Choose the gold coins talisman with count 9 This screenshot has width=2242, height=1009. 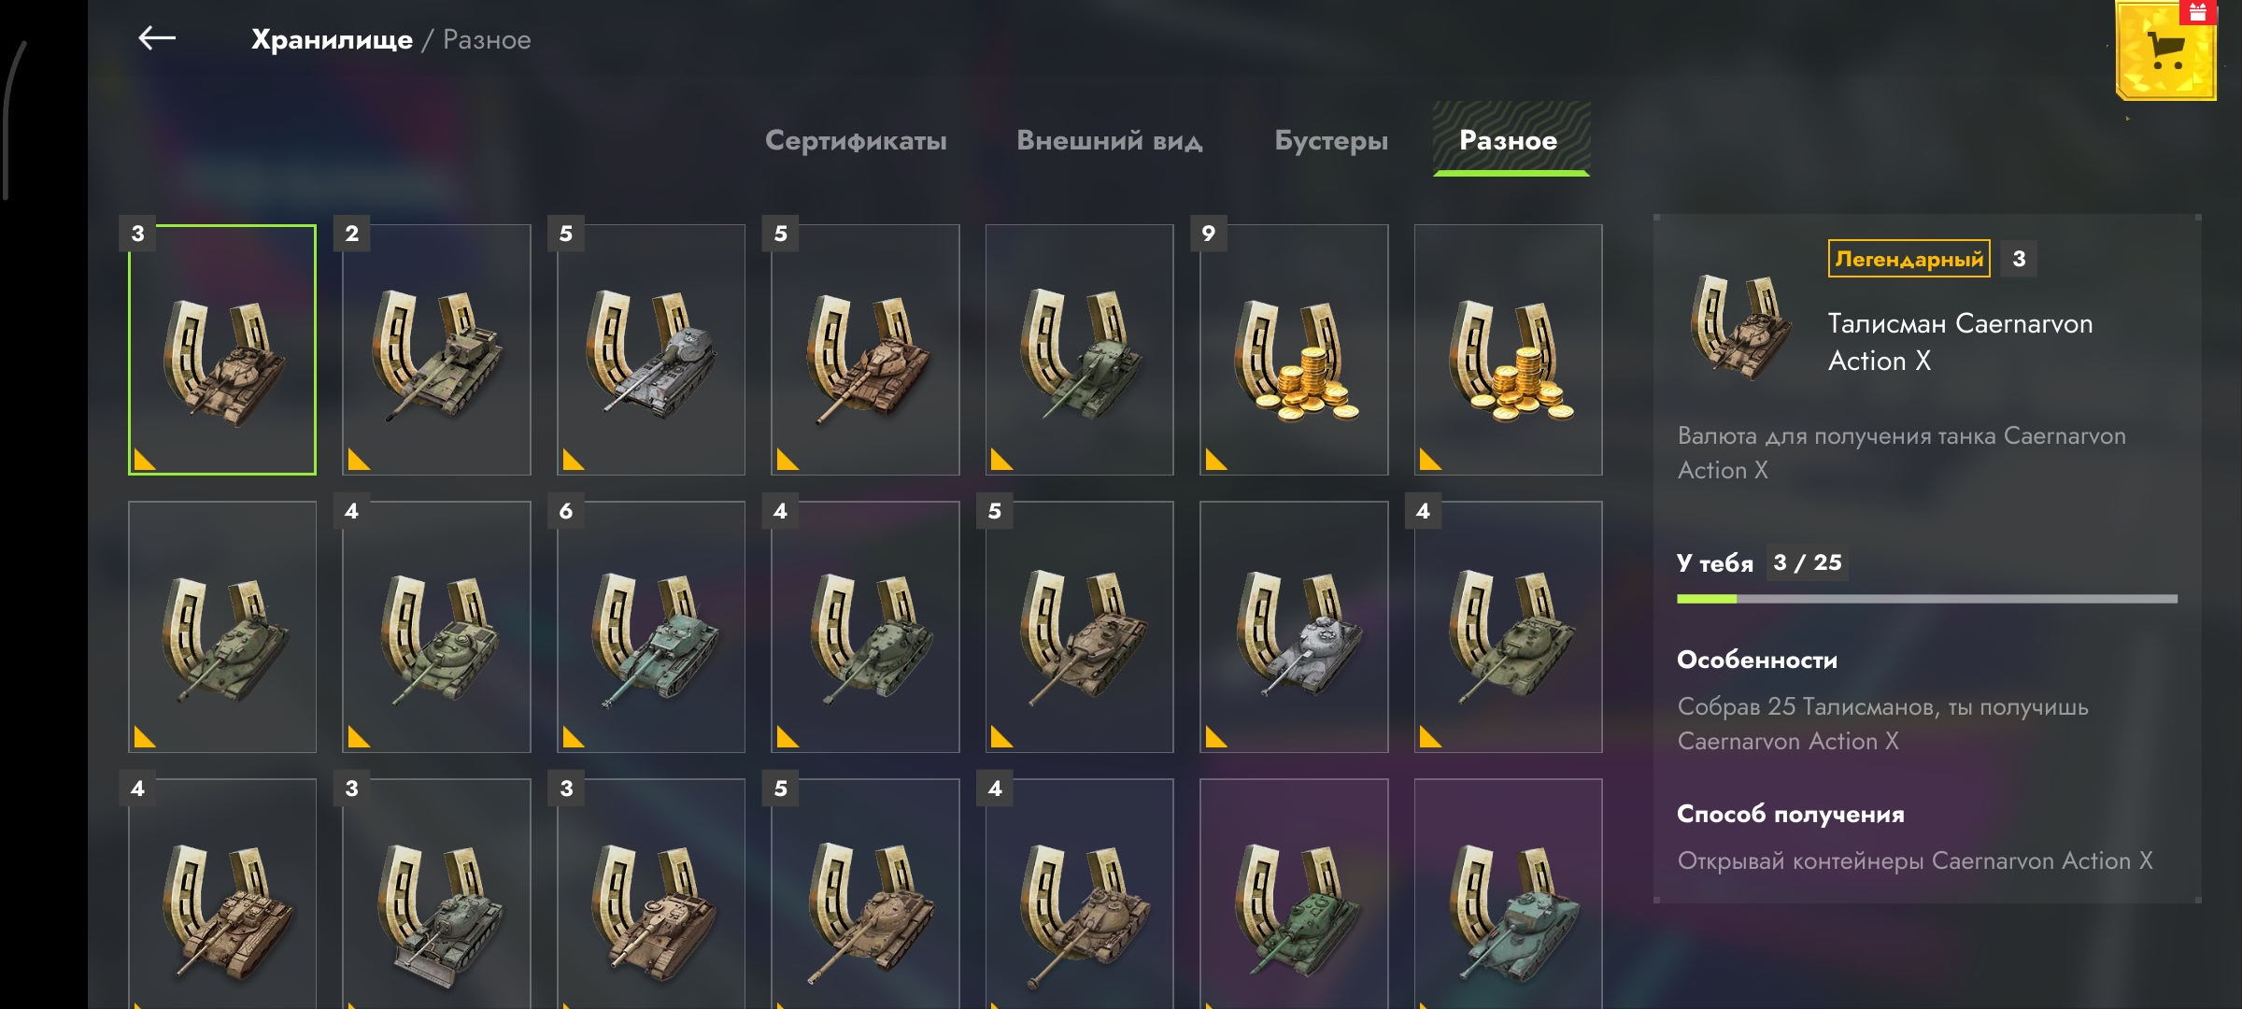pyautogui.click(x=1294, y=349)
